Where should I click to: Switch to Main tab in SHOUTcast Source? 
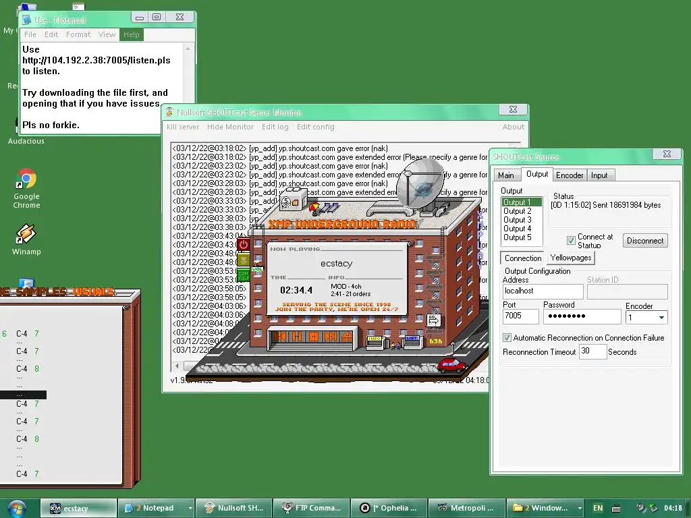pyautogui.click(x=506, y=175)
